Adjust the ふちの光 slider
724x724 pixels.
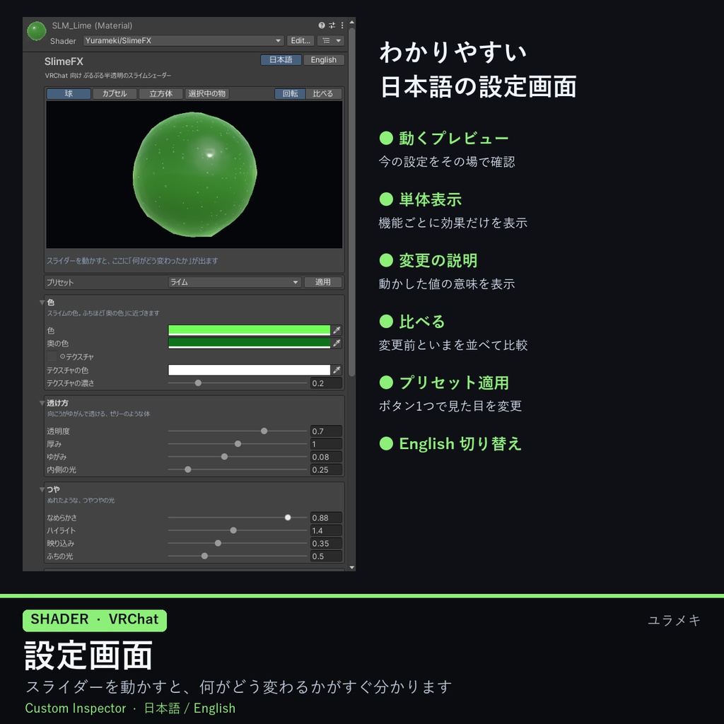click(238, 556)
